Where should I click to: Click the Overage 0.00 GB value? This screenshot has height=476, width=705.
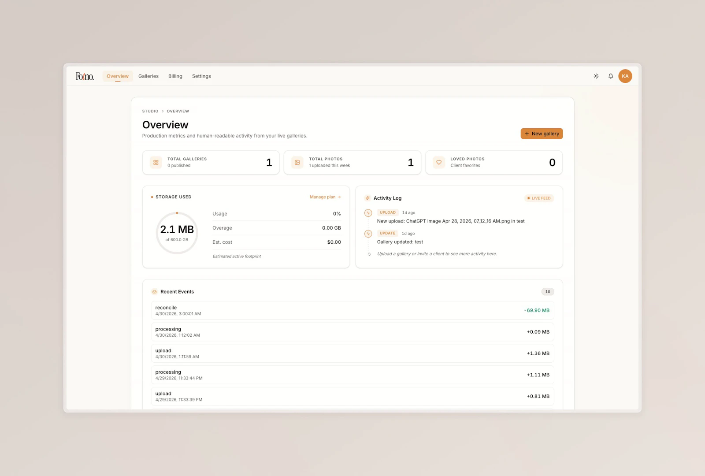click(331, 228)
